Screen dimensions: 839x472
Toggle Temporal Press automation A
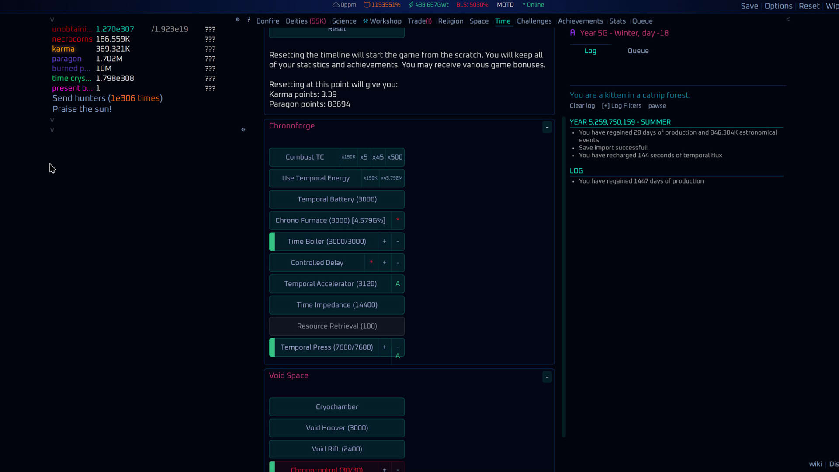tap(398, 356)
